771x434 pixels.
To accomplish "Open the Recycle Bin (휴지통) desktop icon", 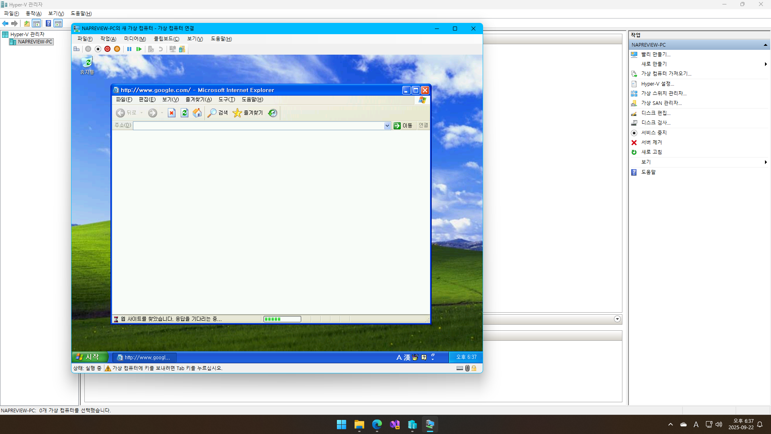I will [87, 66].
